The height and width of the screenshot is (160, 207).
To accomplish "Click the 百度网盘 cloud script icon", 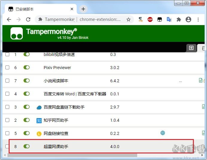I will click(x=39, y=108).
